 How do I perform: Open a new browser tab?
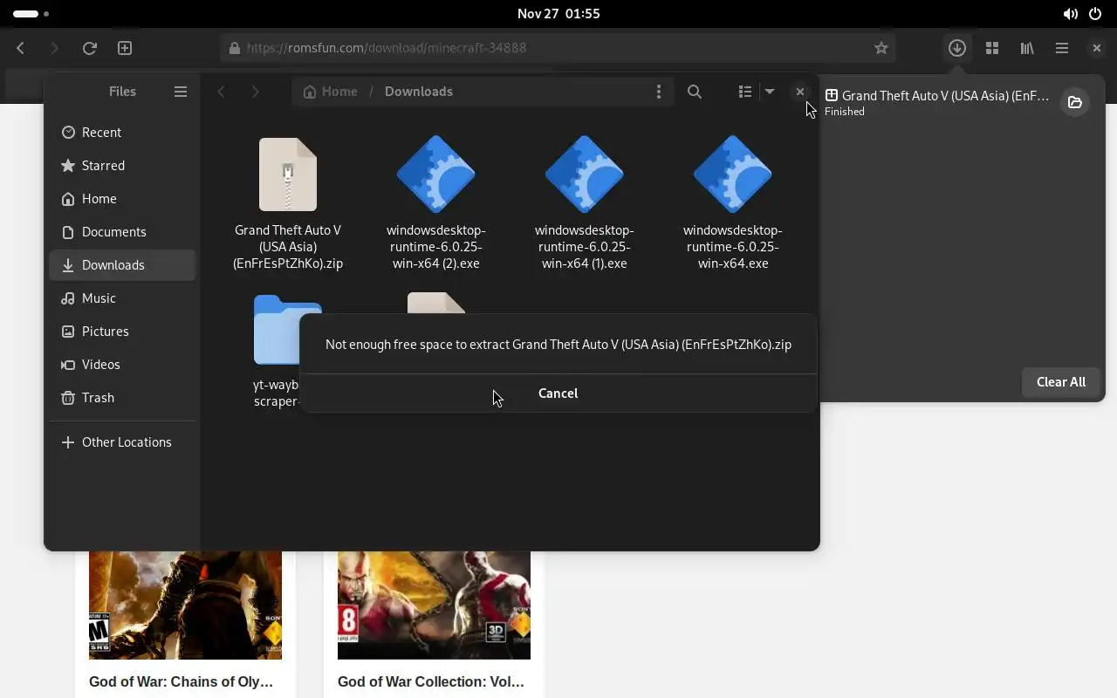(125, 48)
